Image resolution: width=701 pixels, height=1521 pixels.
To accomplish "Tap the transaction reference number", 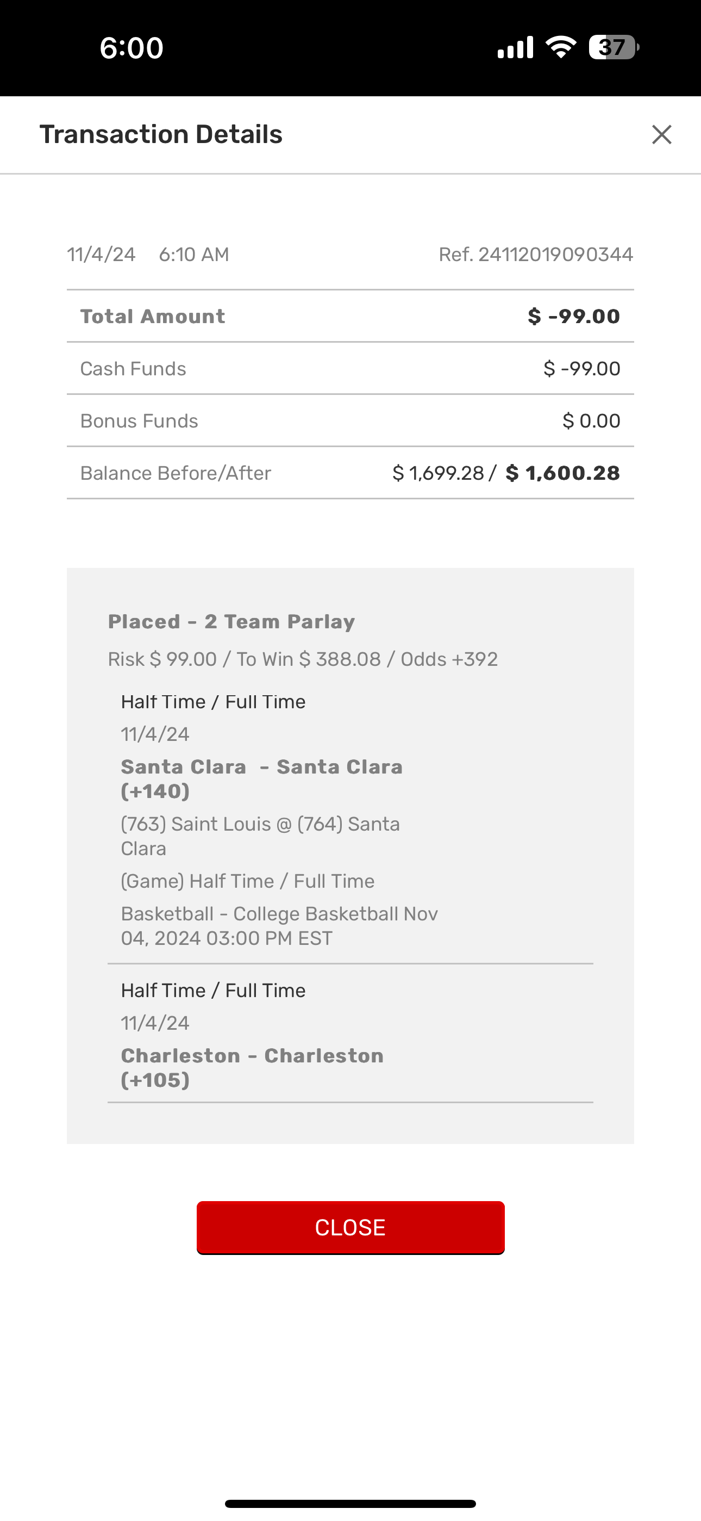I will point(535,255).
